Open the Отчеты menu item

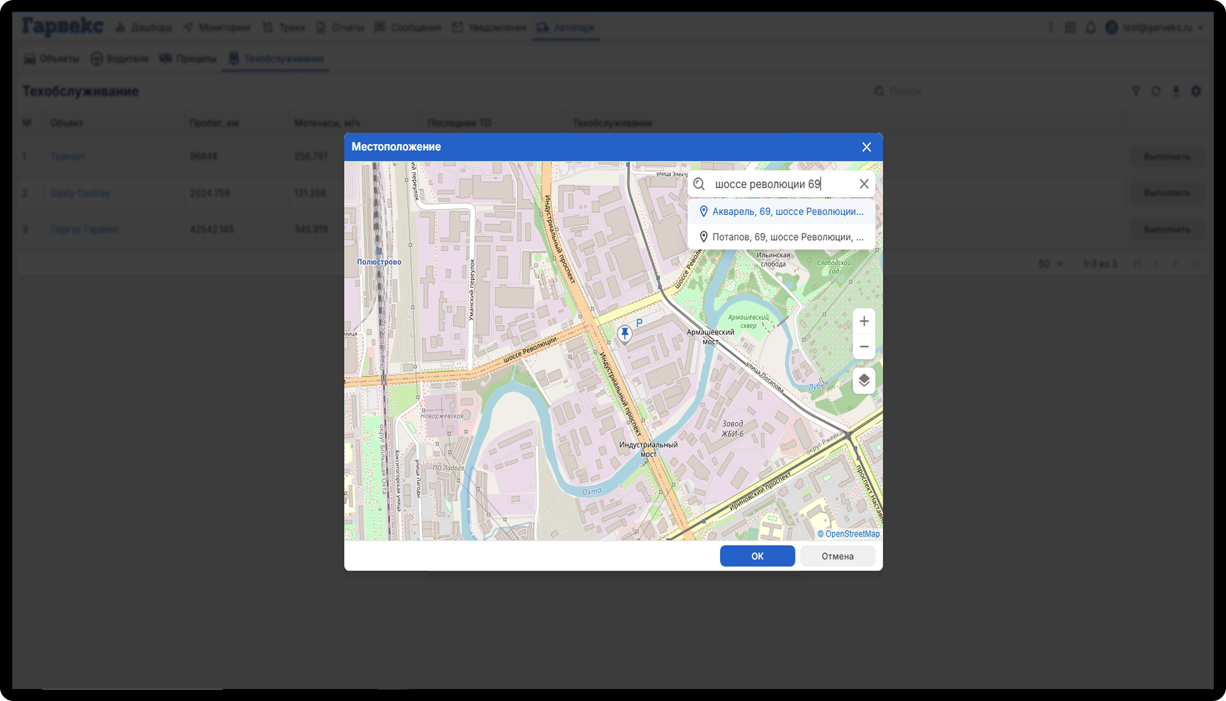(x=340, y=27)
